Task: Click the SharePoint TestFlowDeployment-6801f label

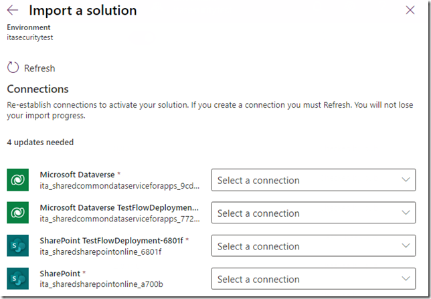Action: click(111, 240)
